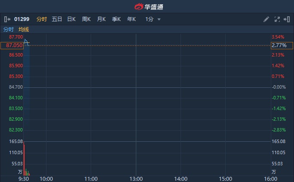Switch to 季K quarterly chart

coord(116,19)
